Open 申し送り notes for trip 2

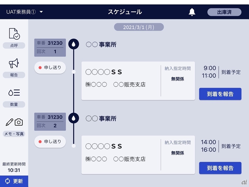click(50, 142)
